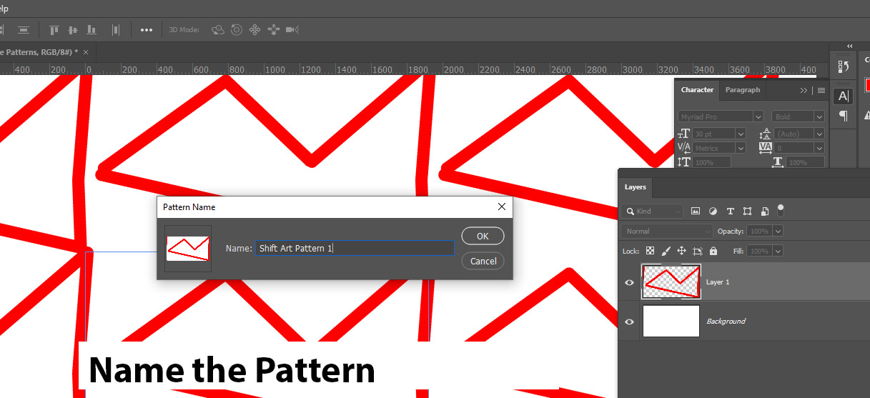
Task: Toggle visibility of the Background layer
Action: click(629, 322)
